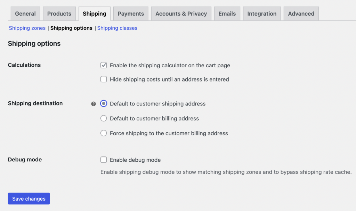Disable the shipping calculator on cart page
This screenshot has height=211, width=356.
point(104,65)
